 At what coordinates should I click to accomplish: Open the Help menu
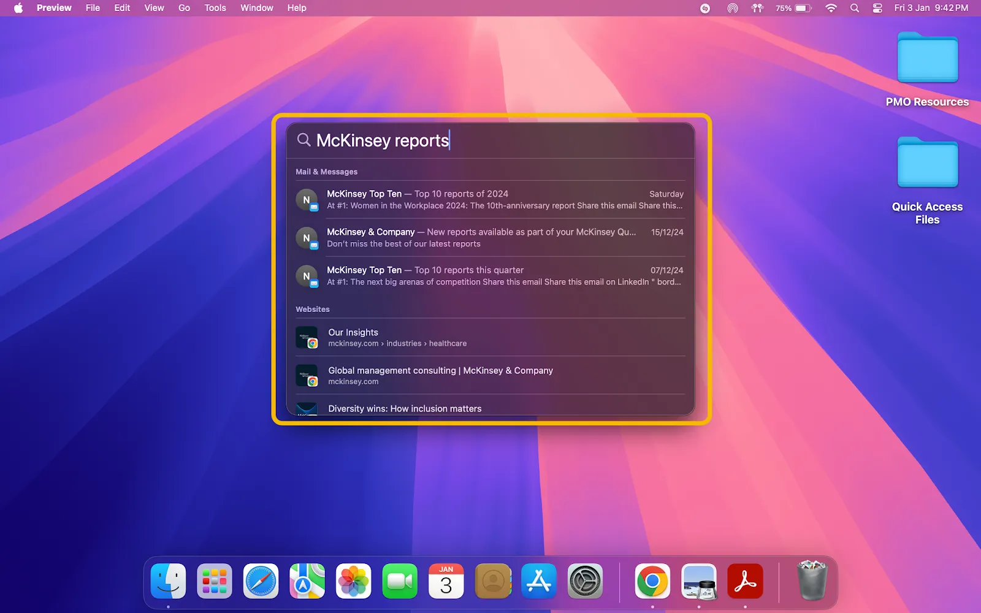click(297, 8)
